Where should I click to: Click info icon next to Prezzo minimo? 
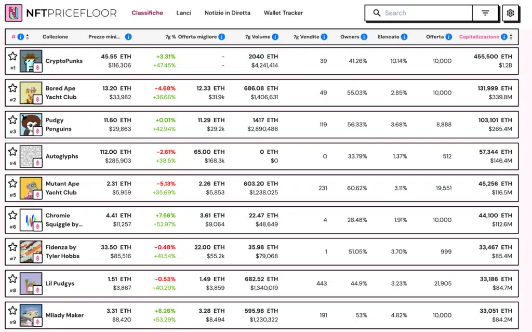tap(128, 37)
